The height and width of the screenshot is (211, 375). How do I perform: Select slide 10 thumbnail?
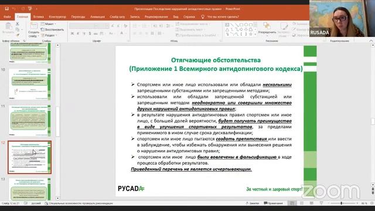tap(30, 84)
